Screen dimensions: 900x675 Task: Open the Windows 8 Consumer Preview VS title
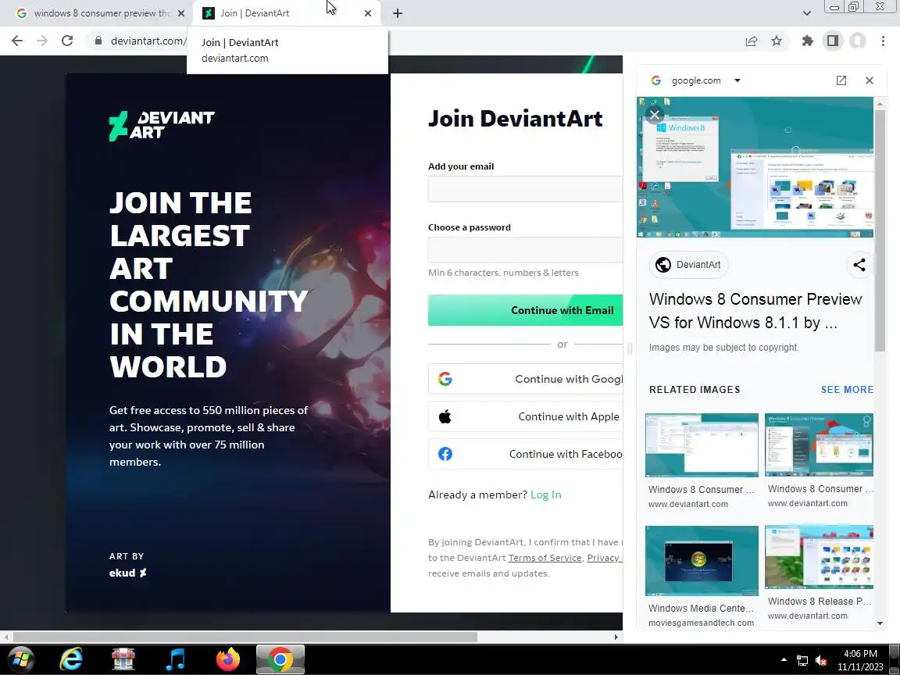tap(755, 310)
